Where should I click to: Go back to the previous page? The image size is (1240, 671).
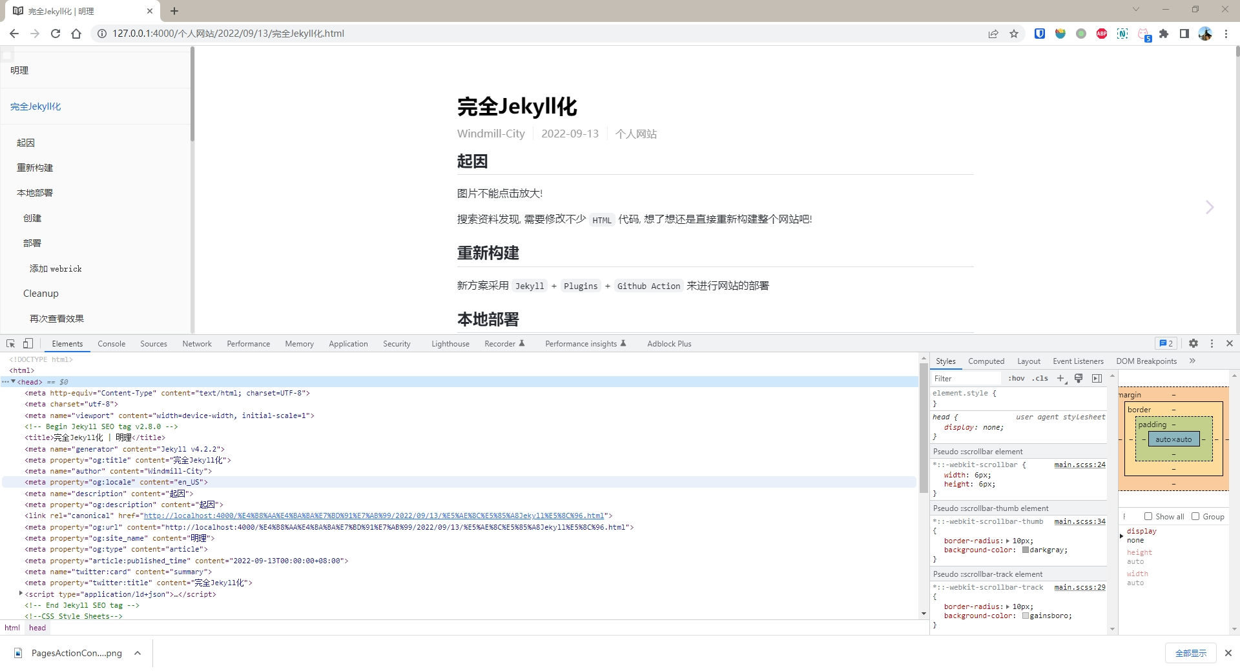click(x=14, y=34)
